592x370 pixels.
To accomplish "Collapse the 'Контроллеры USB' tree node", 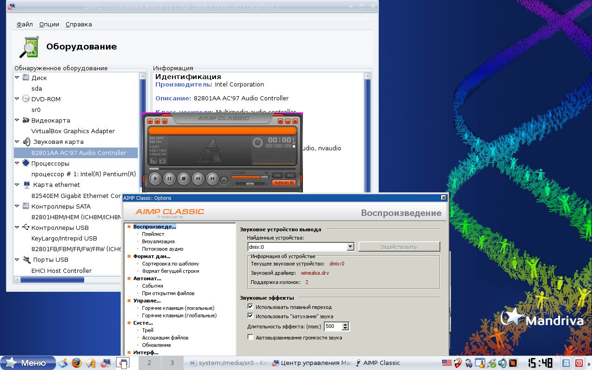I will [17, 228].
